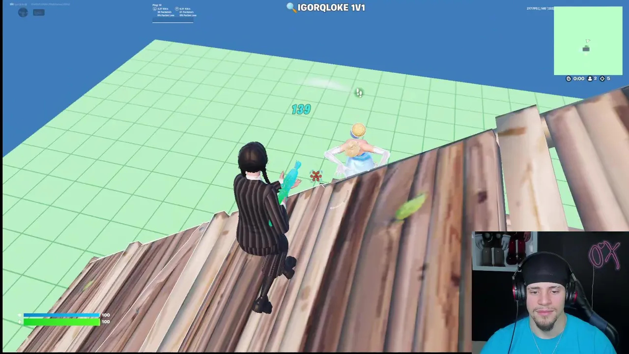Screen dimensions: 629x354
Task: Click the match timer stopwatch icon
Action: [x=569, y=79]
